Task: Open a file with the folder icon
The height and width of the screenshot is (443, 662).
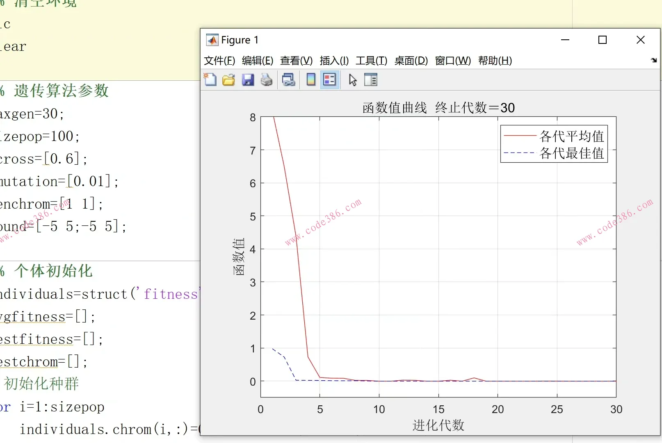Action: pos(229,80)
